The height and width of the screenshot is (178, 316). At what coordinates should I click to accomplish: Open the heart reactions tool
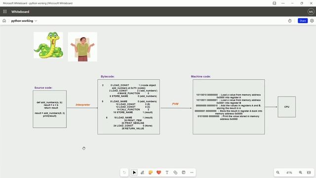pos(159,173)
